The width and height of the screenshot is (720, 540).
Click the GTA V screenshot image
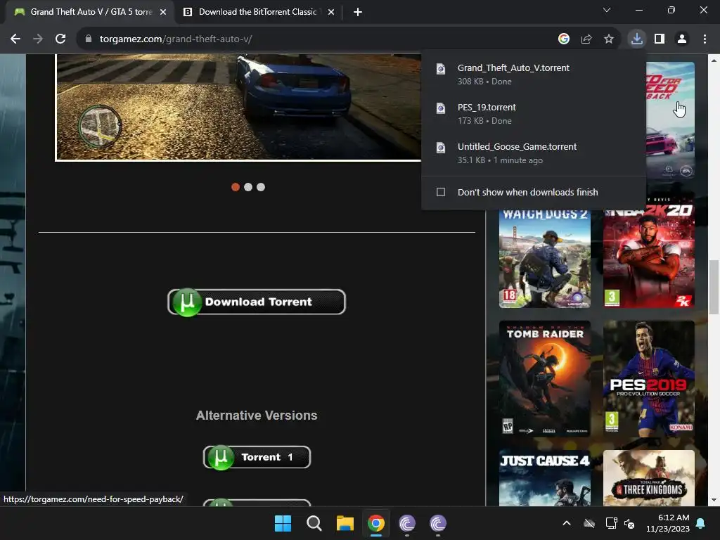point(238,108)
